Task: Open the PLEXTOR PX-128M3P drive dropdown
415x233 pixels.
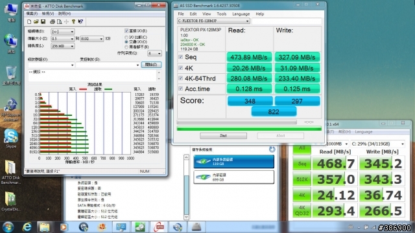Action: [x=213, y=21]
